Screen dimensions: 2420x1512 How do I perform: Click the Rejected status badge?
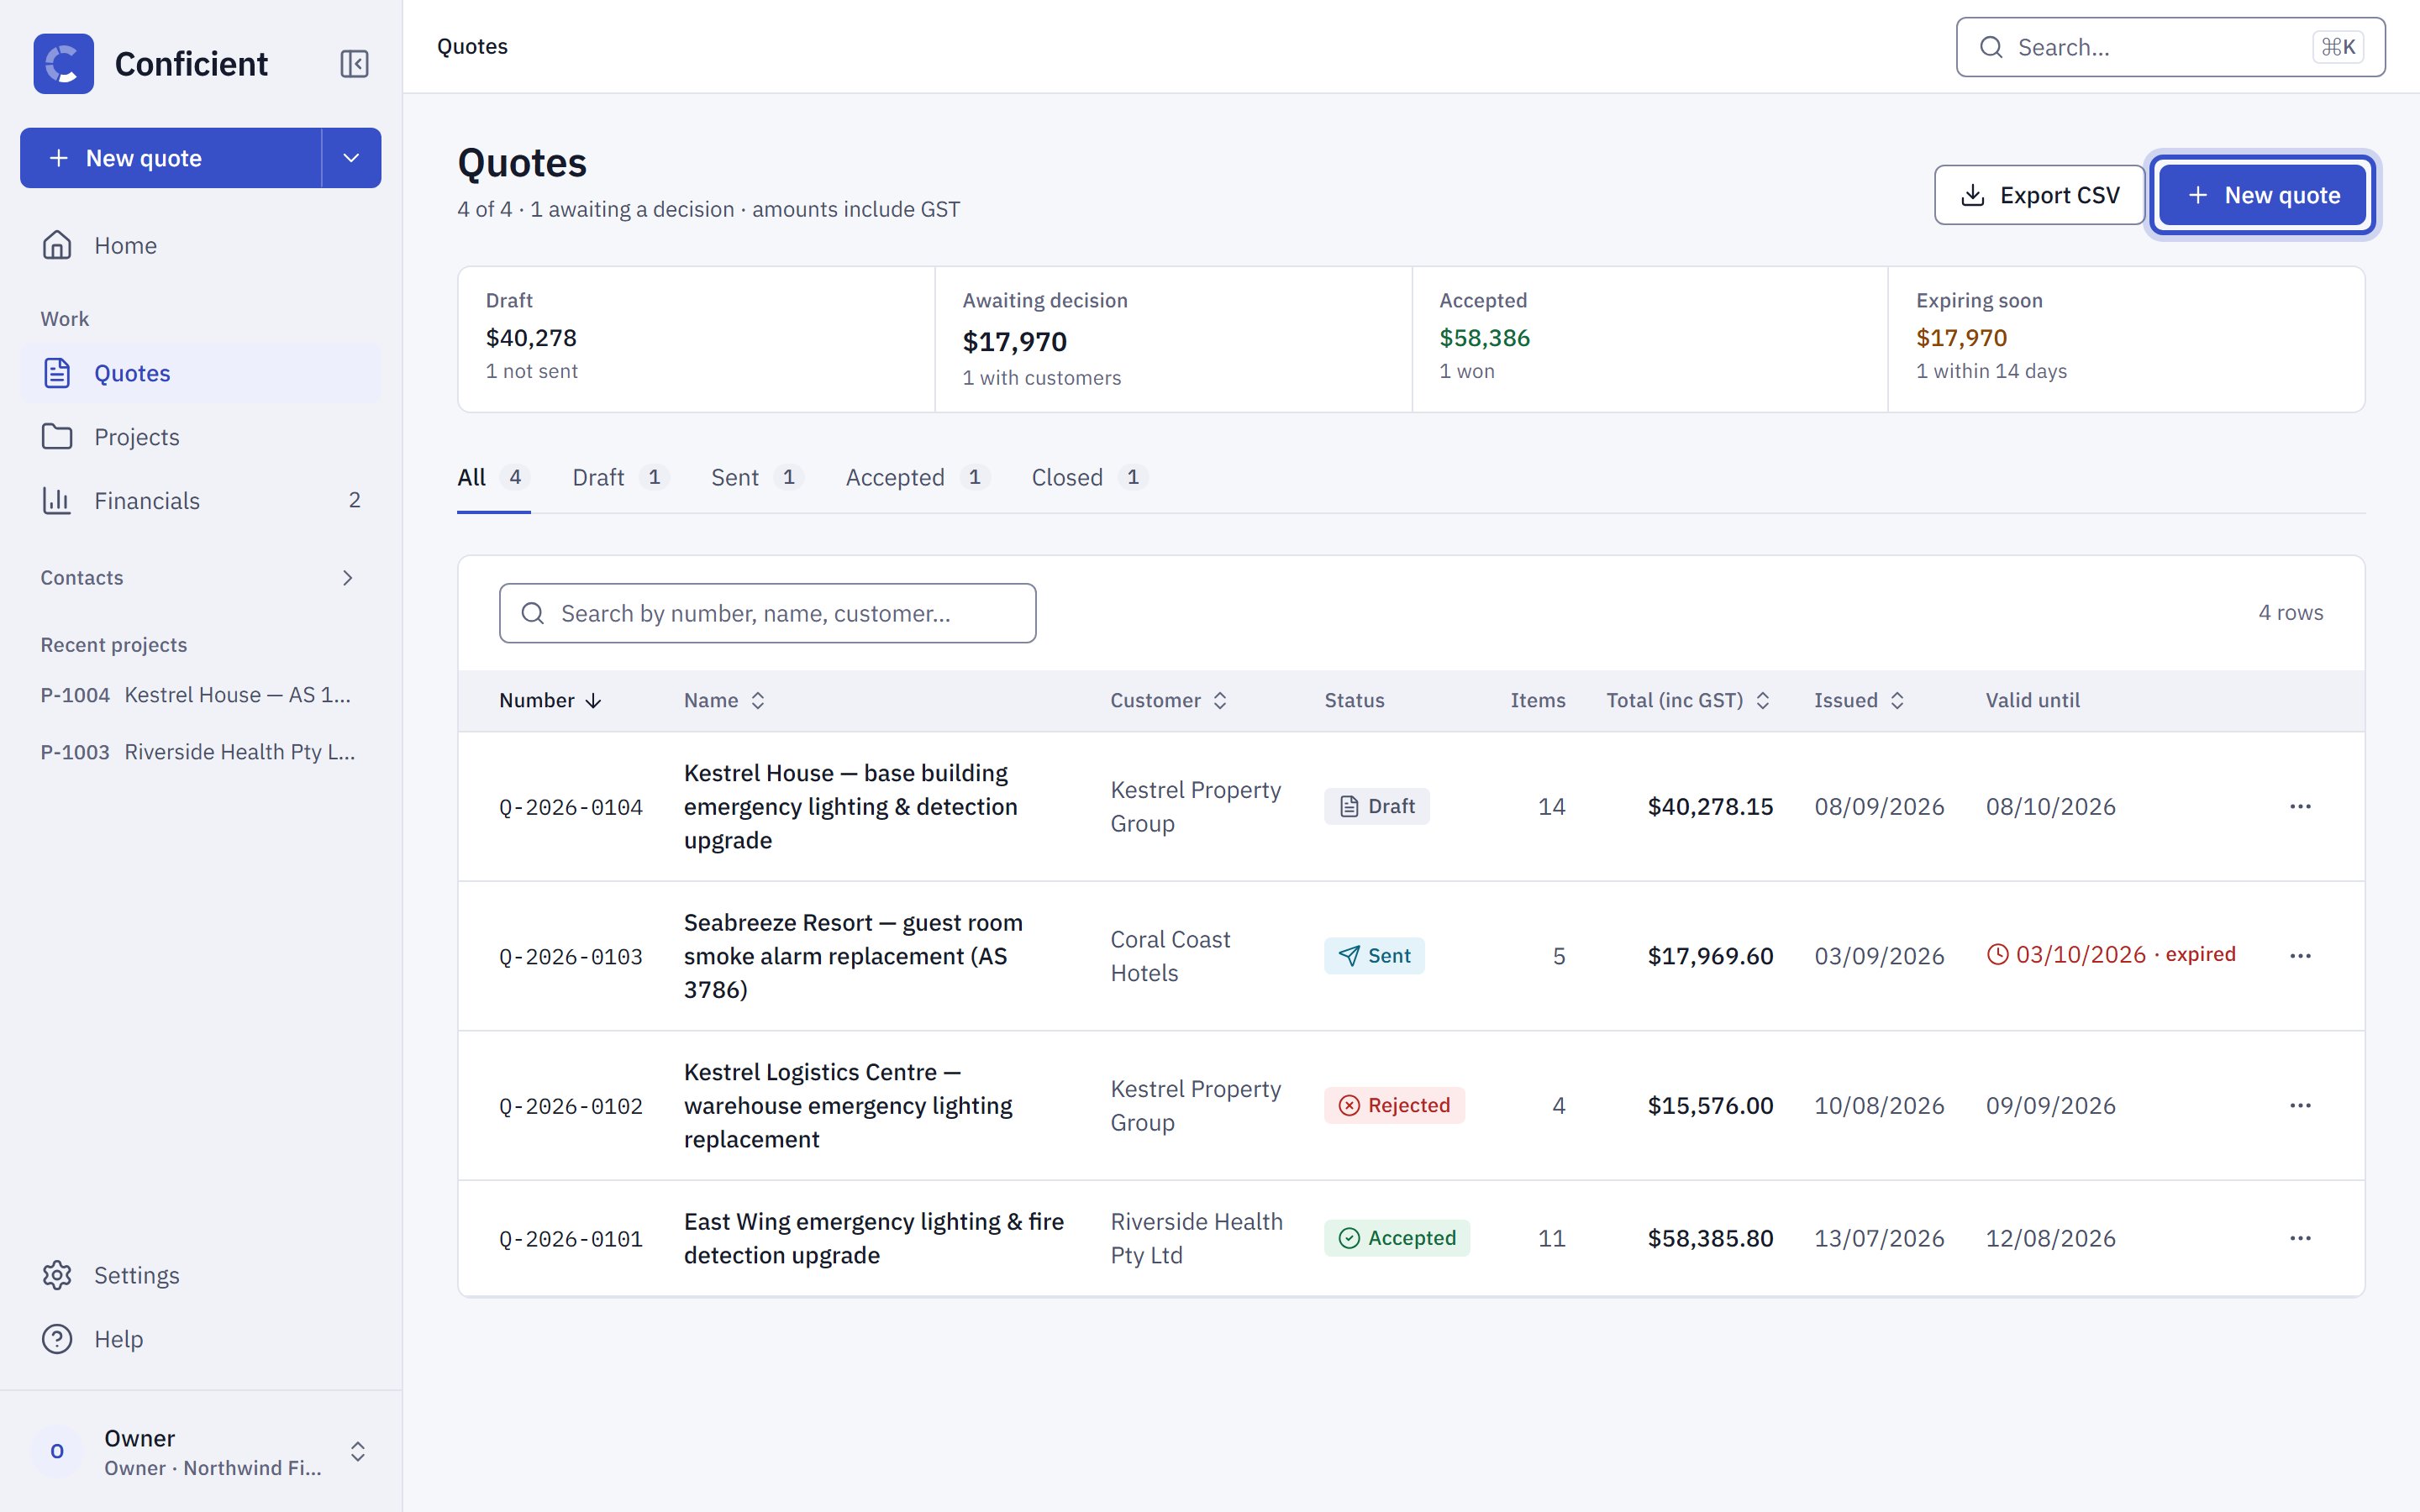pos(1394,1105)
